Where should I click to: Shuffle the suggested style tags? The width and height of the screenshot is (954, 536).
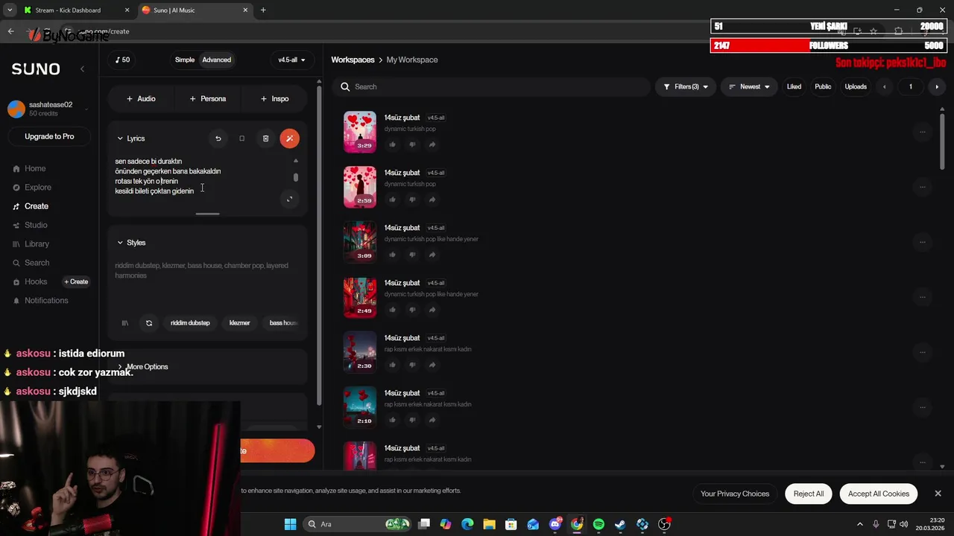click(x=149, y=323)
